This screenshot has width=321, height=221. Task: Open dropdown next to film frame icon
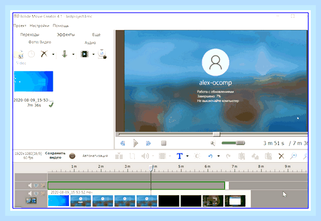coord(170,156)
